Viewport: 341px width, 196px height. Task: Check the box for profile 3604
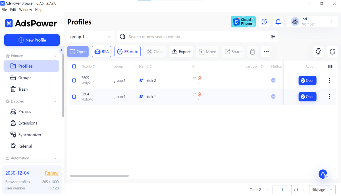click(x=74, y=97)
